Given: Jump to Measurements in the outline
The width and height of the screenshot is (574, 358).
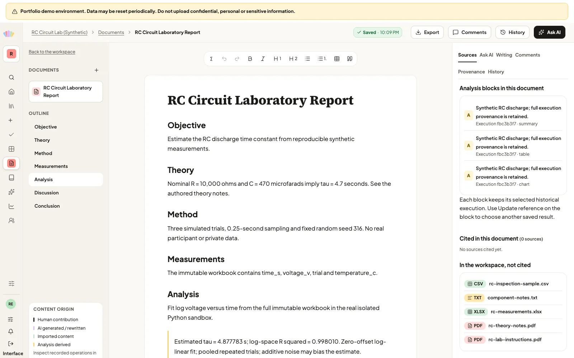Looking at the screenshot, I should coord(66,166).
